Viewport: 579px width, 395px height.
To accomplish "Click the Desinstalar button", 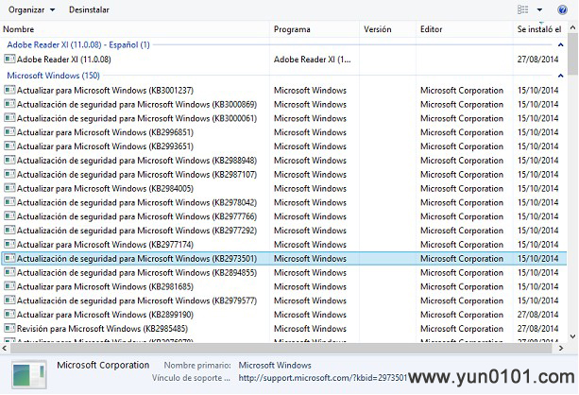I will pos(89,10).
